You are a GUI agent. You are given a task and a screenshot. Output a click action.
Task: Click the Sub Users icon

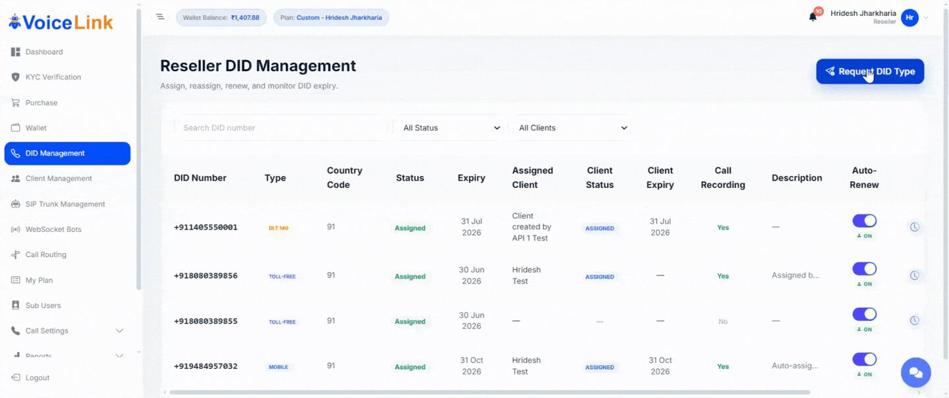pyautogui.click(x=16, y=306)
